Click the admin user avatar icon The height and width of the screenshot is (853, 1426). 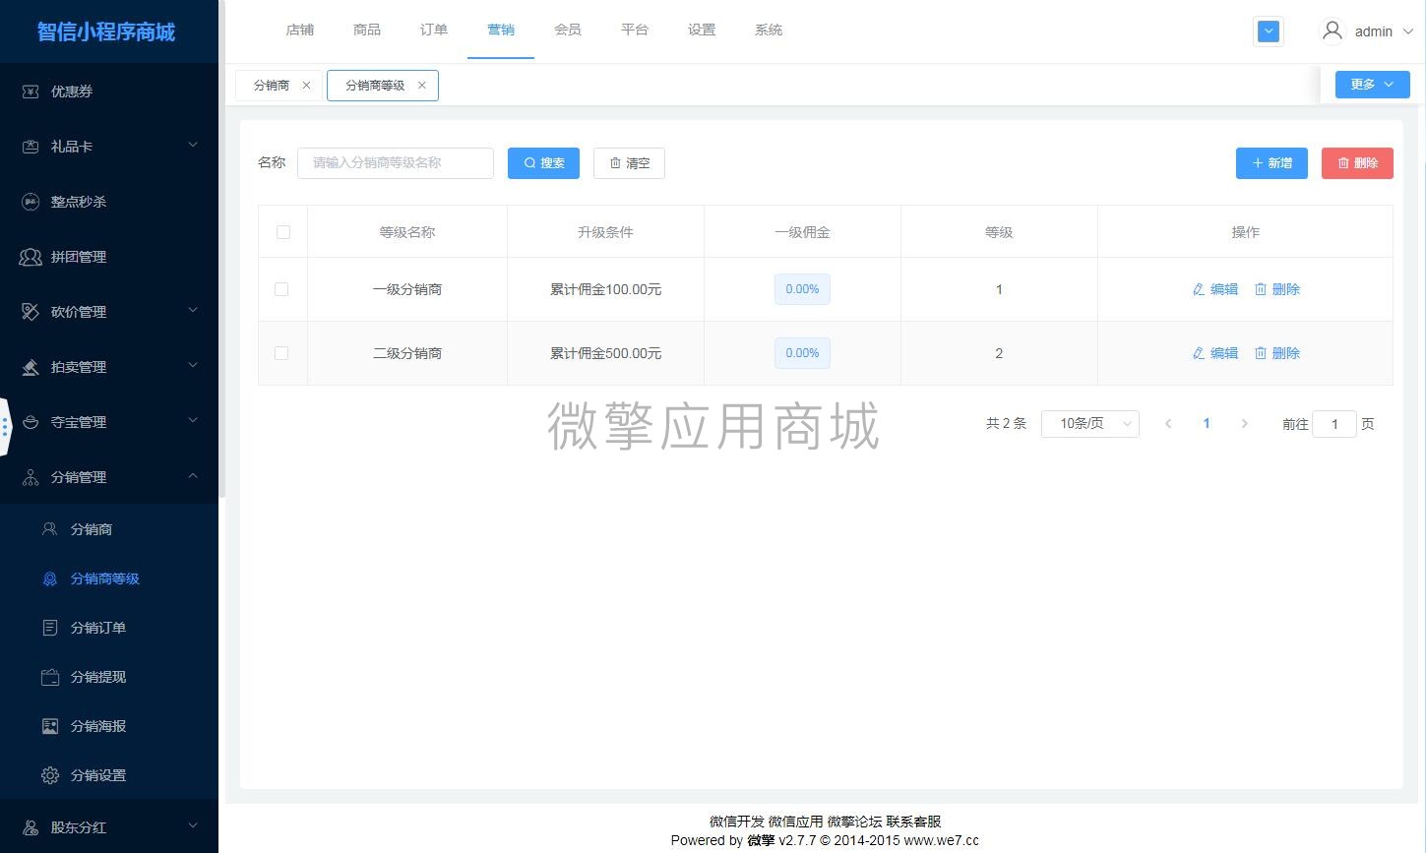pos(1333,31)
